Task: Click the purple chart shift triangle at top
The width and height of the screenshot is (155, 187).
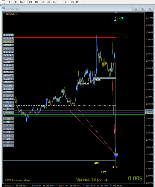Action: 116,13
